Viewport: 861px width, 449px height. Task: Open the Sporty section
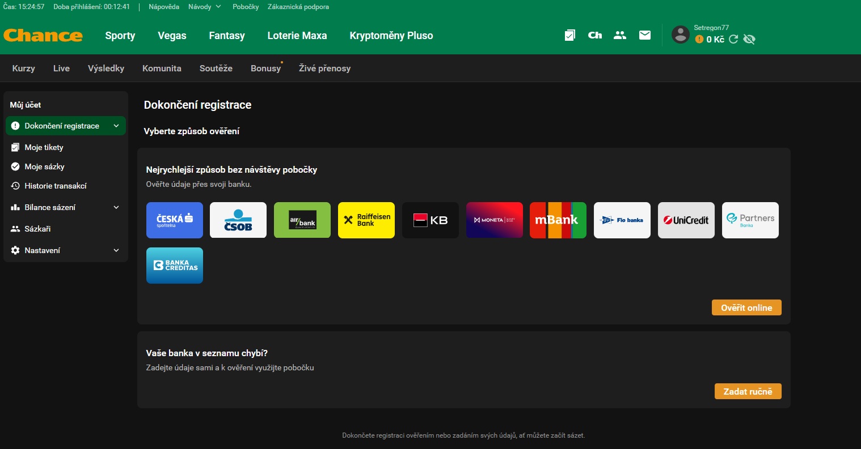coord(120,35)
